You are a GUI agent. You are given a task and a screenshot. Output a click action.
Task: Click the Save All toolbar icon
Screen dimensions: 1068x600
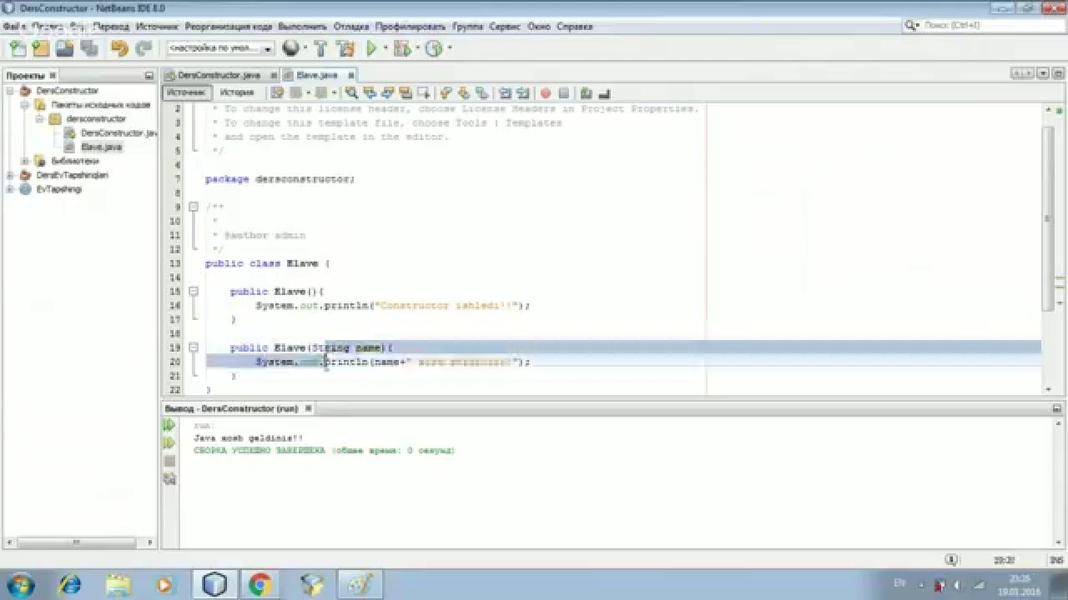[x=88, y=49]
